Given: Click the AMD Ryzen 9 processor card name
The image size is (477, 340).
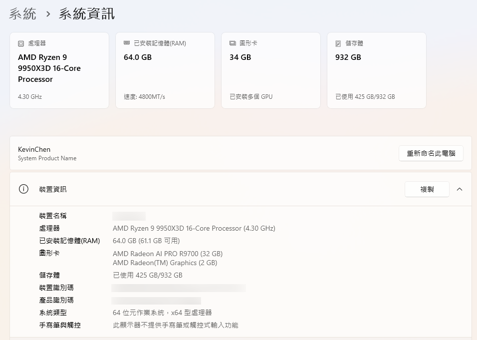Looking at the screenshot, I should click(49, 68).
